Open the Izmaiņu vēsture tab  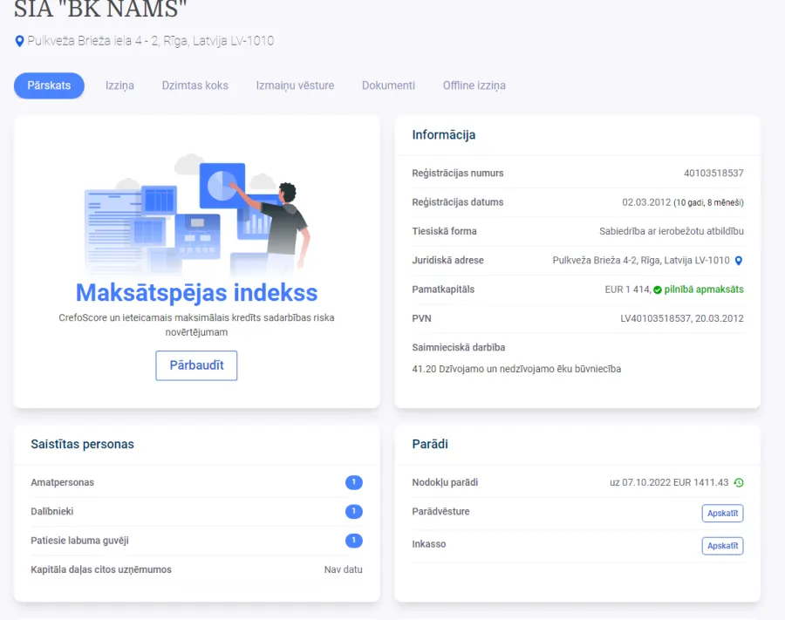click(x=295, y=85)
